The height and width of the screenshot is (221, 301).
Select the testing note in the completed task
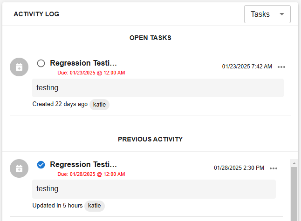154,189
